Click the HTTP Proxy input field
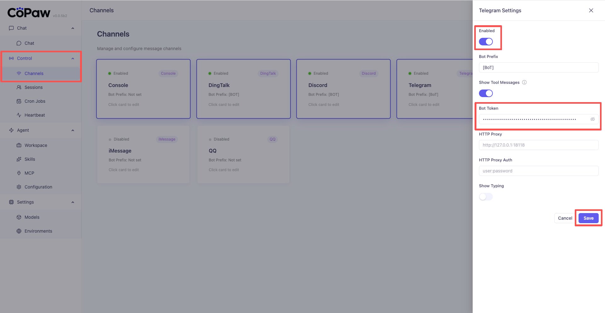 (x=539, y=145)
